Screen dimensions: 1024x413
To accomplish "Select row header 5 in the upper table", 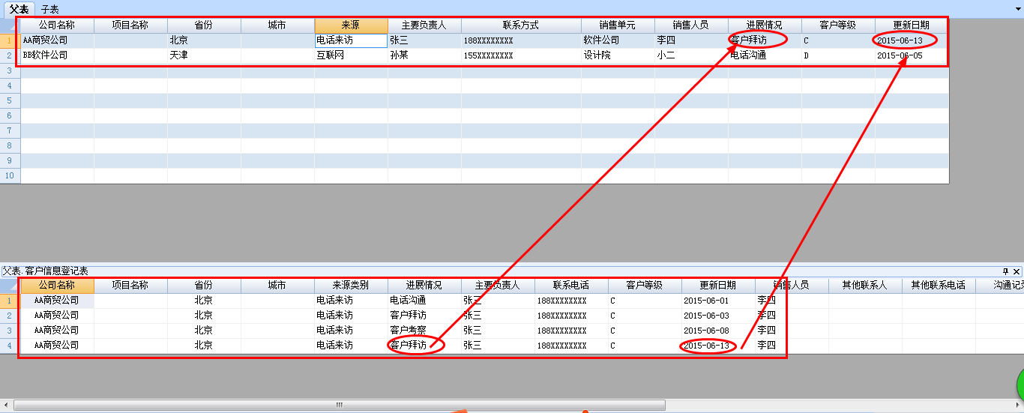I will point(10,100).
